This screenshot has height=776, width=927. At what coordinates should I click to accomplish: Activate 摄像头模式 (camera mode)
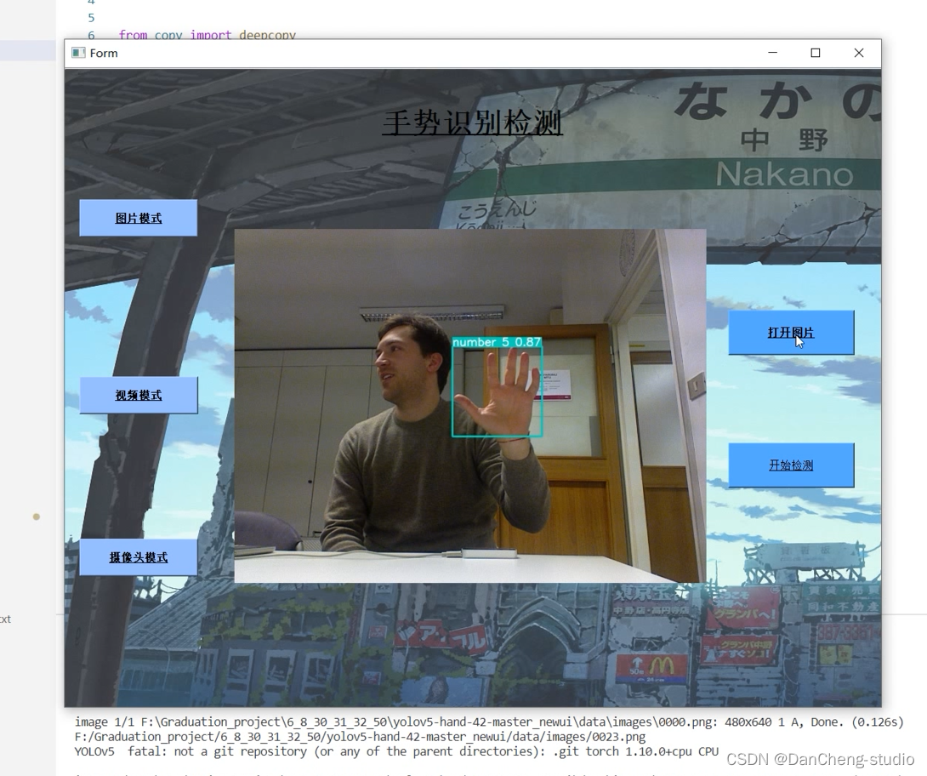[x=139, y=557]
